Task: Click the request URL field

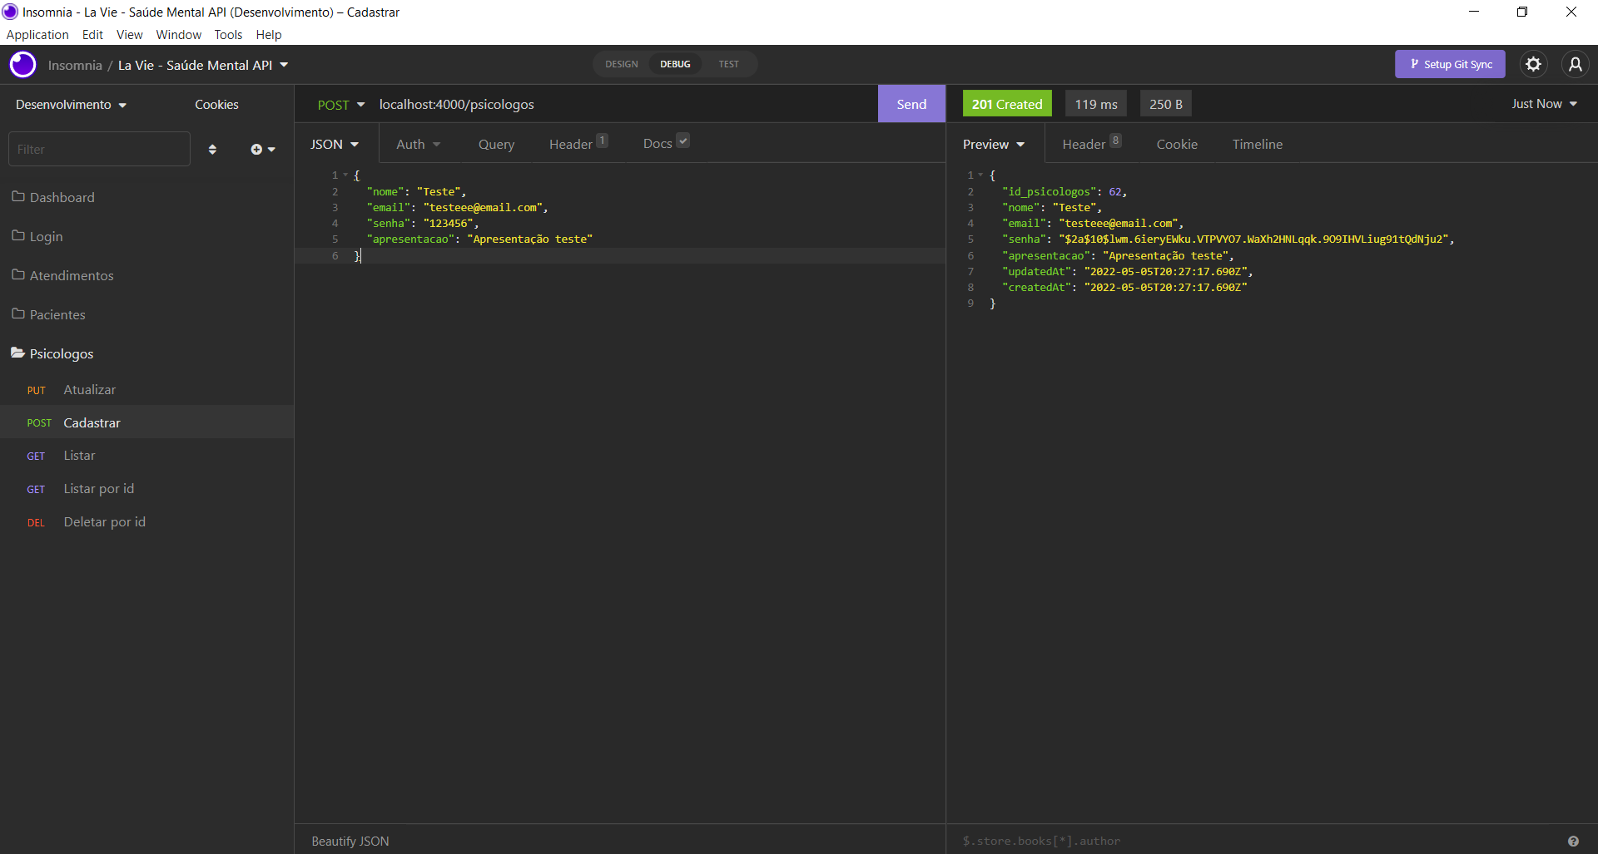Action: (x=624, y=105)
